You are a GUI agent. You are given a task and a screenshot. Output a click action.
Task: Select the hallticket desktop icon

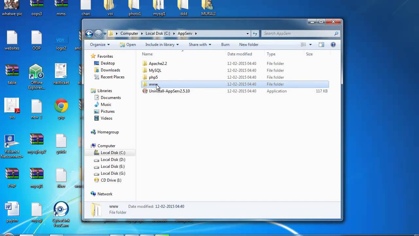(61, 74)
